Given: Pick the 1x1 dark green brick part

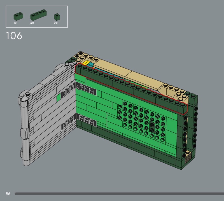Looking at the screenshot, I should (x=57, y=16).
